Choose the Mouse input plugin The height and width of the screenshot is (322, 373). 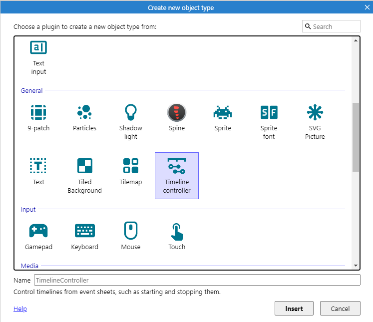coord(131,231)
